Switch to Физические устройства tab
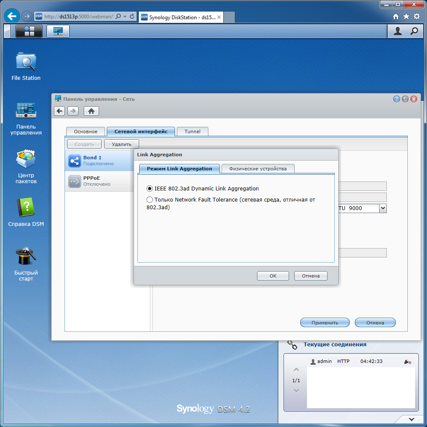 258,169
